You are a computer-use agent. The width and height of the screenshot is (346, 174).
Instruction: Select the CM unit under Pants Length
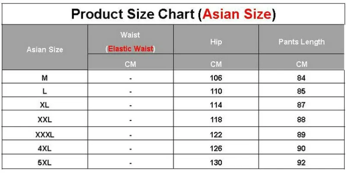301,64
